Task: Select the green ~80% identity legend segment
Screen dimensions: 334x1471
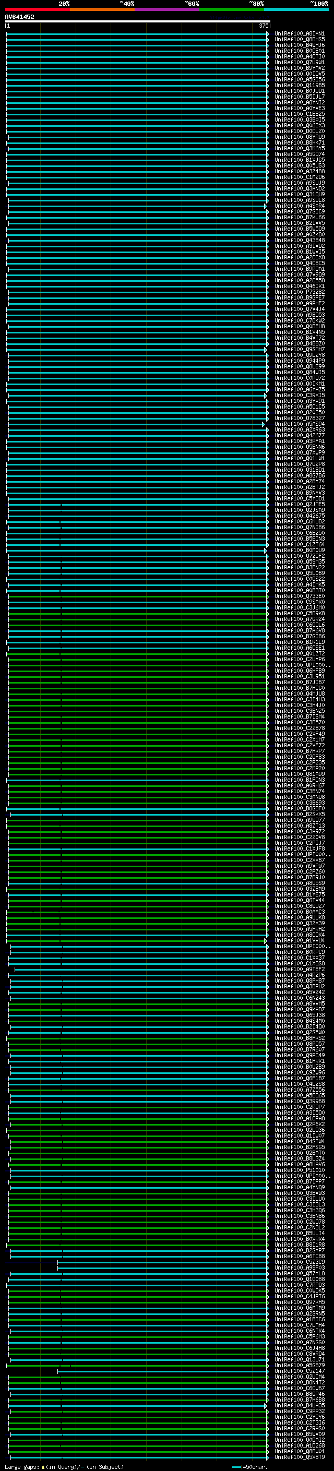Action: point(232,9)
